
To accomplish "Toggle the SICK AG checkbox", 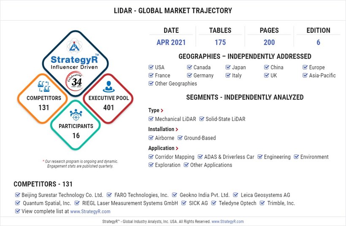I will point(184,203).
